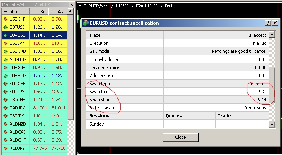Viewport: 282px width, 155px height.
Task: Click the AUDJPY bid value 77.745
Action: [40, 148]
